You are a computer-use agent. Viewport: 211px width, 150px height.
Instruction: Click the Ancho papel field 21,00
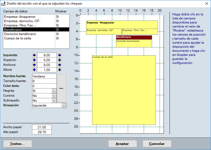pyautogui.click(x=42, y=127)
